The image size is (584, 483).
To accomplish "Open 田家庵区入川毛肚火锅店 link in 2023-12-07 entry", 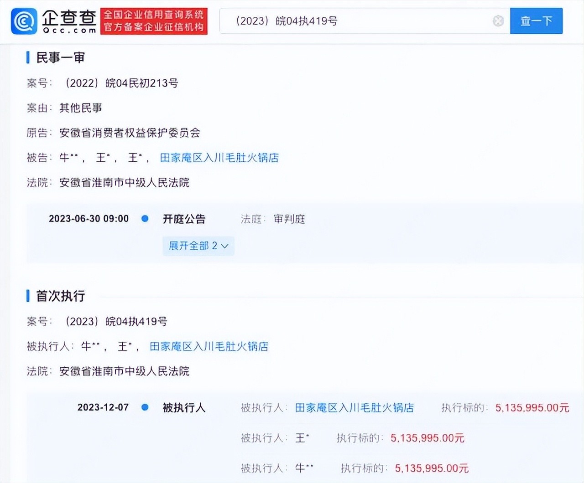I will pos(354,407).
